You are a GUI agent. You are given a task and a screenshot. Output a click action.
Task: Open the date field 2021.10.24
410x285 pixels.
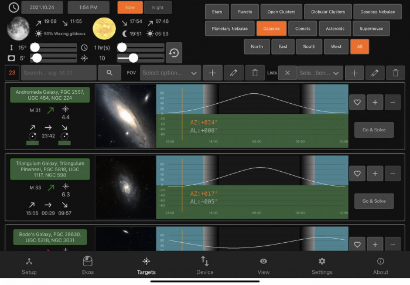pos(42,8)
